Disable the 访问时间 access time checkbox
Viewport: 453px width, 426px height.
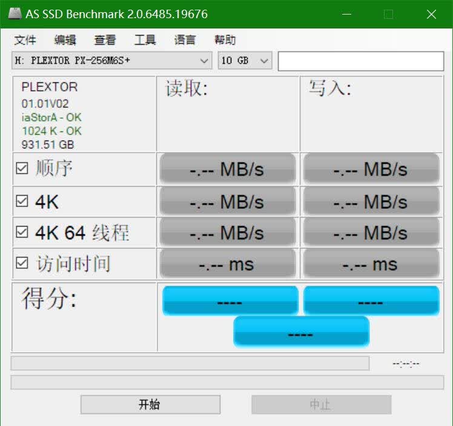click(22, 263)
